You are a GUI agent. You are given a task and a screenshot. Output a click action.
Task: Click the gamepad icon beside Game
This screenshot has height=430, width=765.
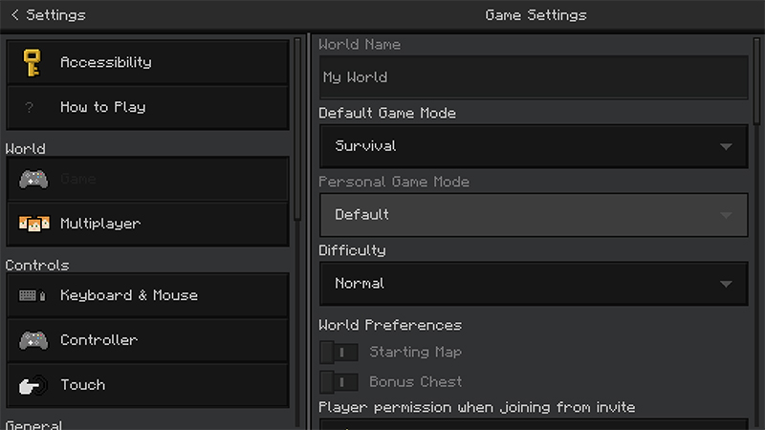pyautogui.click(x=33, y=179)
